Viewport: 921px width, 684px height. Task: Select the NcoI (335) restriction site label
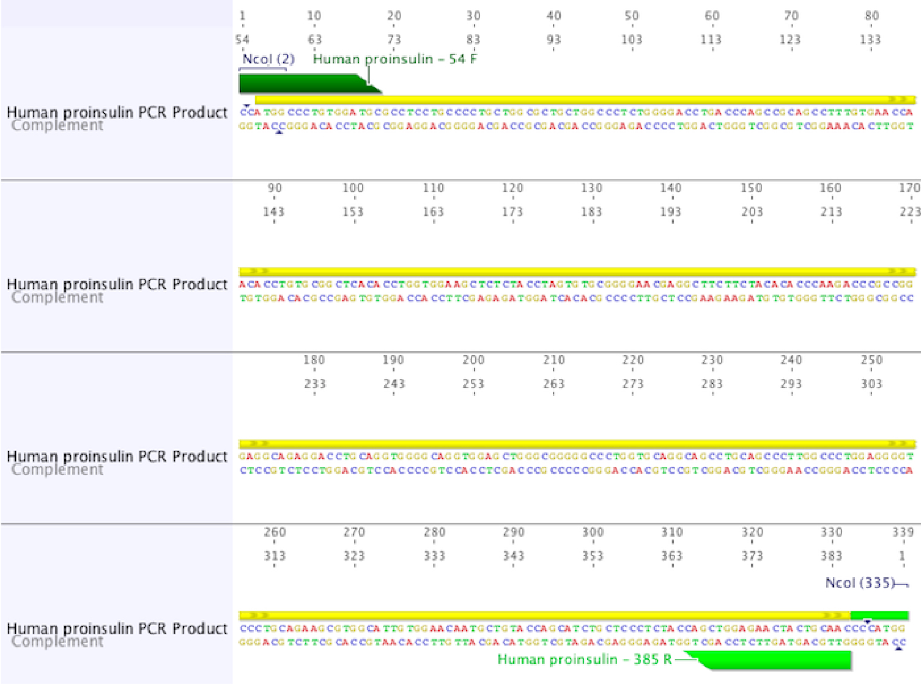[860, 583]
